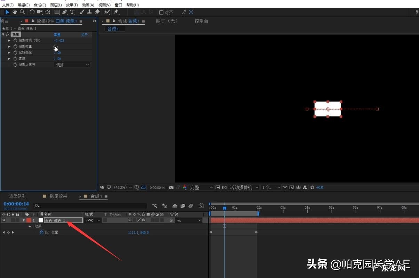Screen dimensions: 419x278
Task: Click the camera snapshot icon below the composition view
Action: (x=171, y=187)
